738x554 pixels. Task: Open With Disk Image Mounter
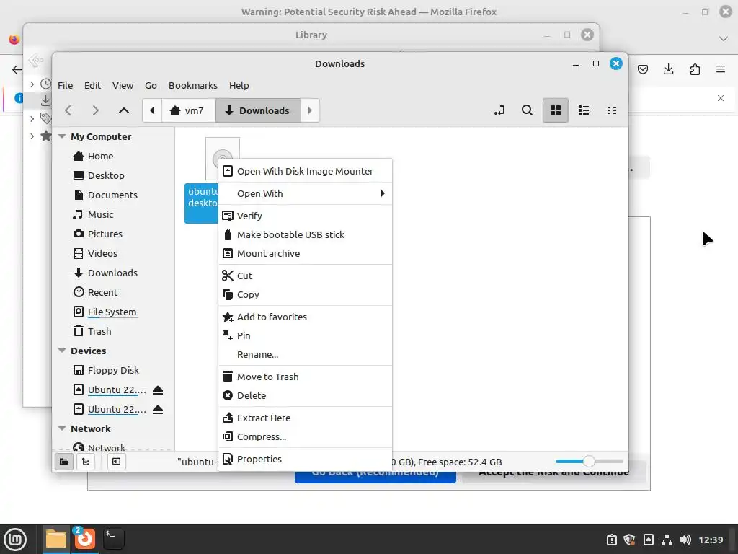pyautogui.click(x=305, y=171)
